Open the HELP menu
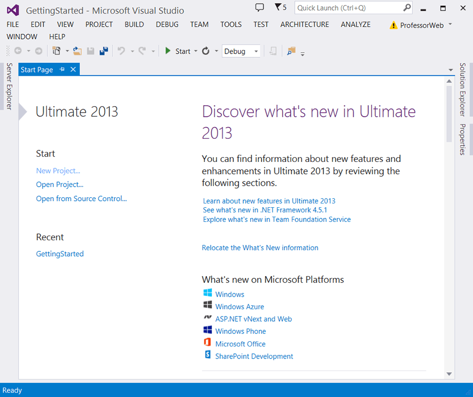 pyautogui.click(x=57, y=36)
